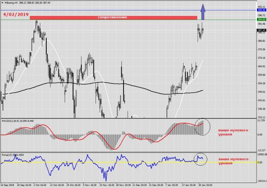
Task: Click the Force index выше нулевого уровня annotation
Action: click(233, 161)
